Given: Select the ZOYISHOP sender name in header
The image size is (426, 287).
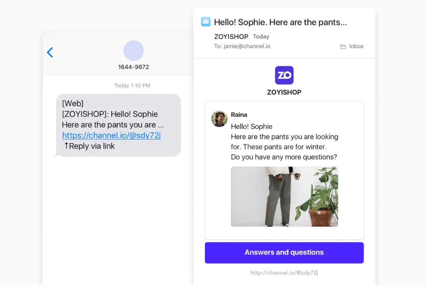Looking at the screenshot, I should tap(231, 36).
